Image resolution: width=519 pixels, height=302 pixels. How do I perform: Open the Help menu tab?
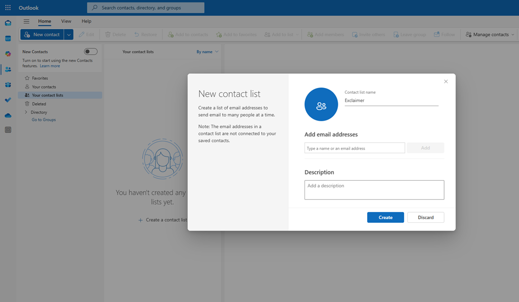click(86, 21)
